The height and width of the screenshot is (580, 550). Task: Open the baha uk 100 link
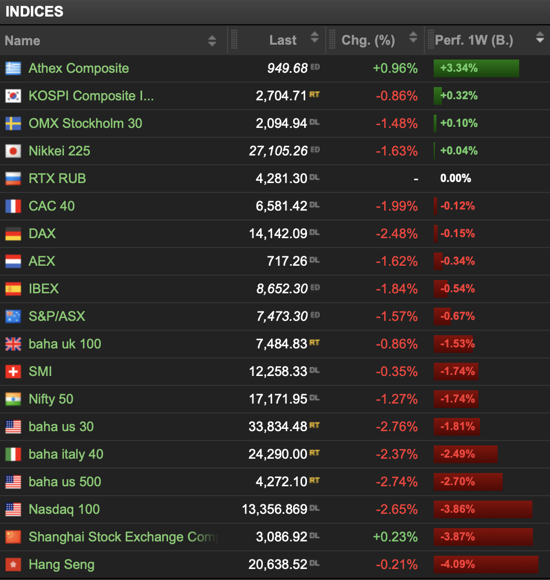pos(65,344)
